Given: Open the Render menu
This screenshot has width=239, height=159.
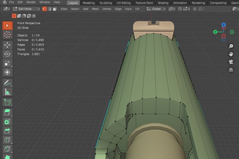Looking at the screenshot, I should [31, 2].
